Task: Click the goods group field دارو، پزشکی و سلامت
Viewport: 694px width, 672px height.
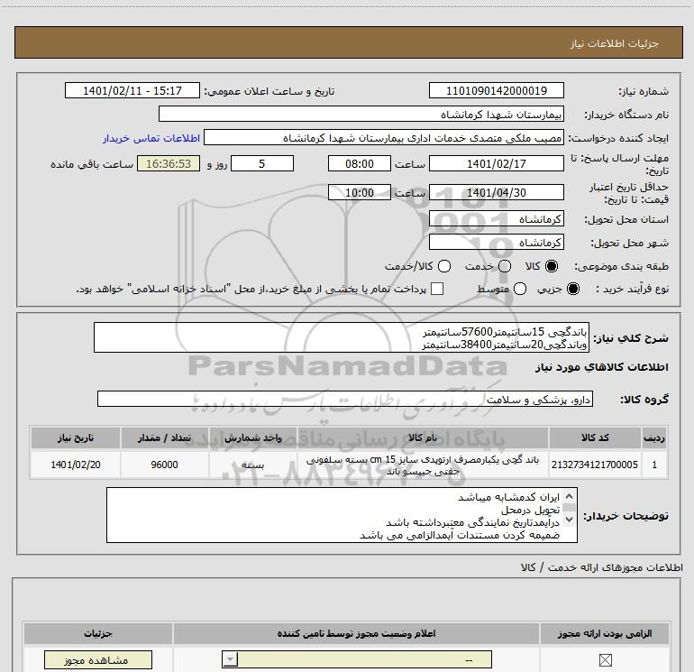Action: pyautogui.click(x=345, y=399)
